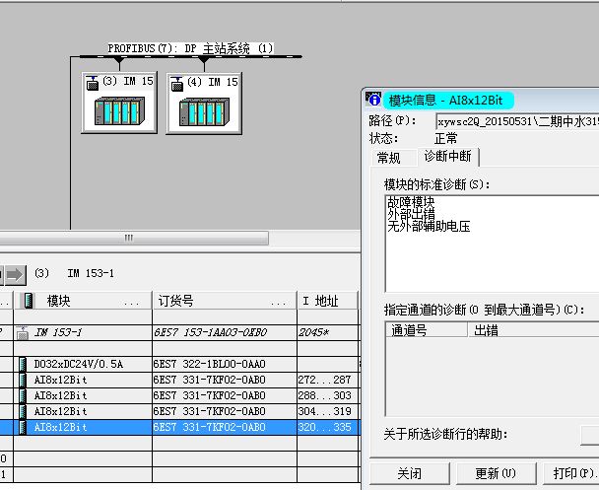Click the 出错 column header
Image resolution: width=599 pixels, height=490 pixels.
click(533, 330)
